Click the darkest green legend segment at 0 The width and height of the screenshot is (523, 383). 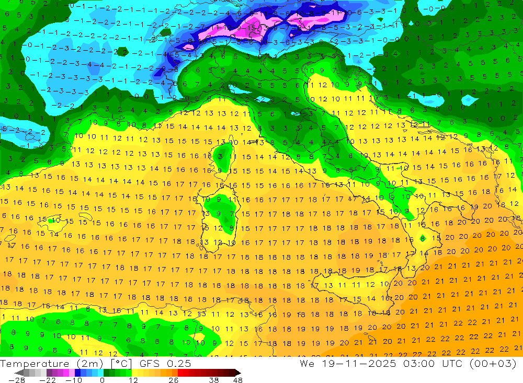click(x=106, y=373)
